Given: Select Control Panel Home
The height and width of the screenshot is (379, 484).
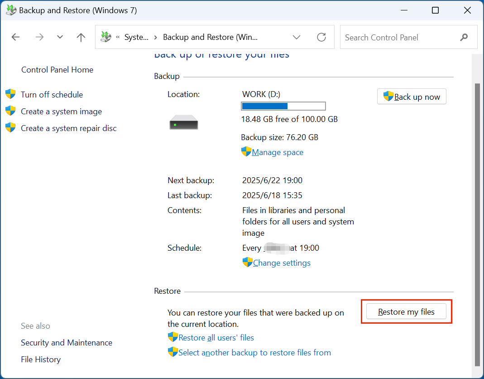Looking at the screenshot, I should pyautogui.click(x=57, y=69).
